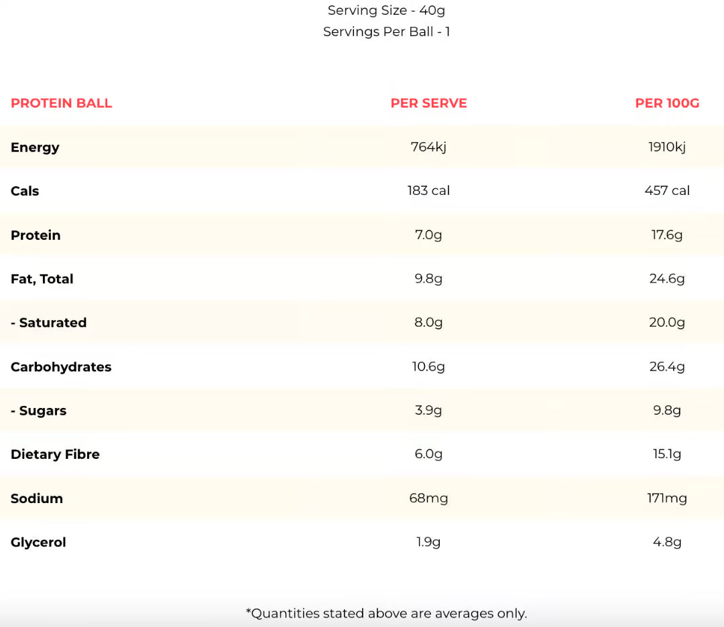Select the Serving Size - 40g text
This screenshot has width=724, height=627.
coord(386,11)
